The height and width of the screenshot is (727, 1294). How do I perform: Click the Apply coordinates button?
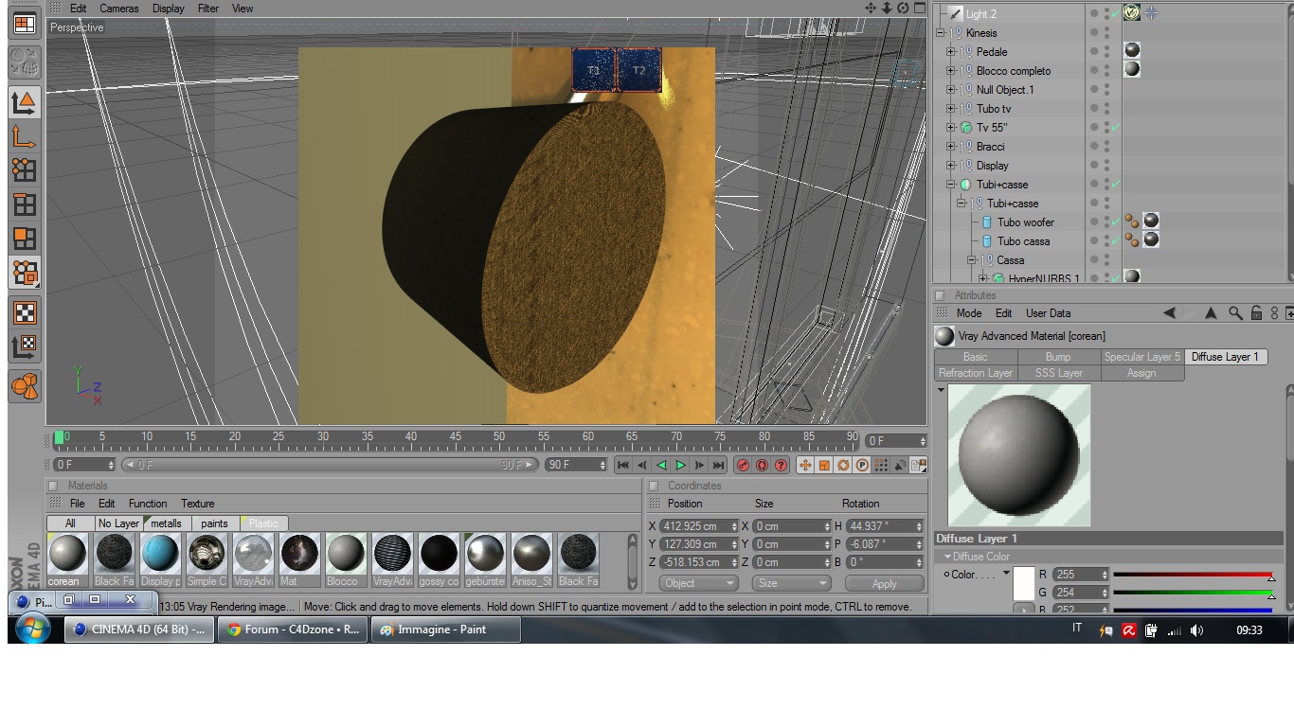pos(884,583)
